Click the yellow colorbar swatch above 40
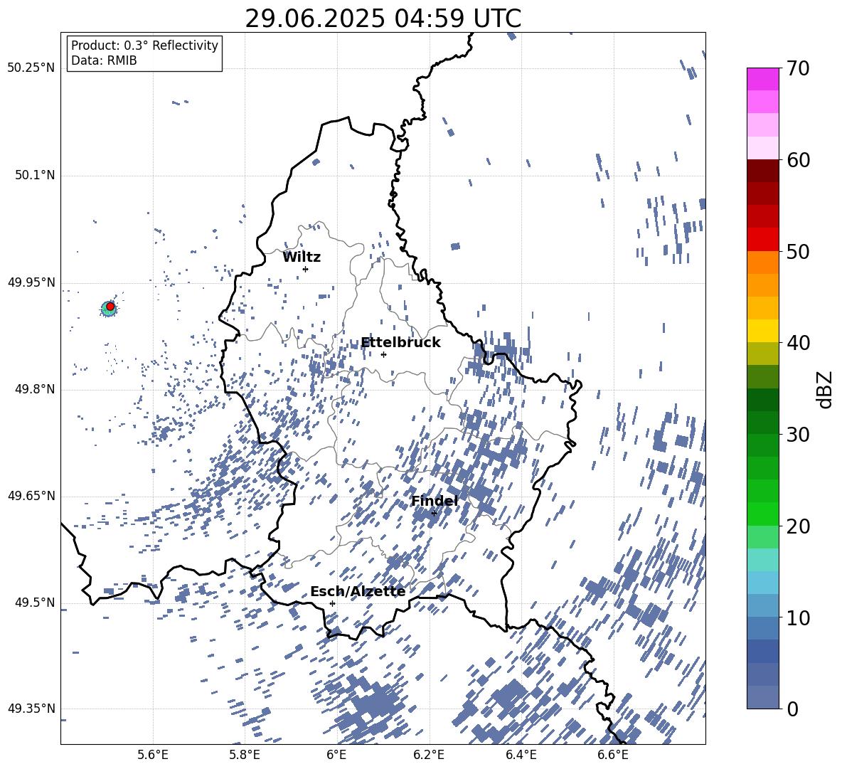 click(x=762, y=331)
